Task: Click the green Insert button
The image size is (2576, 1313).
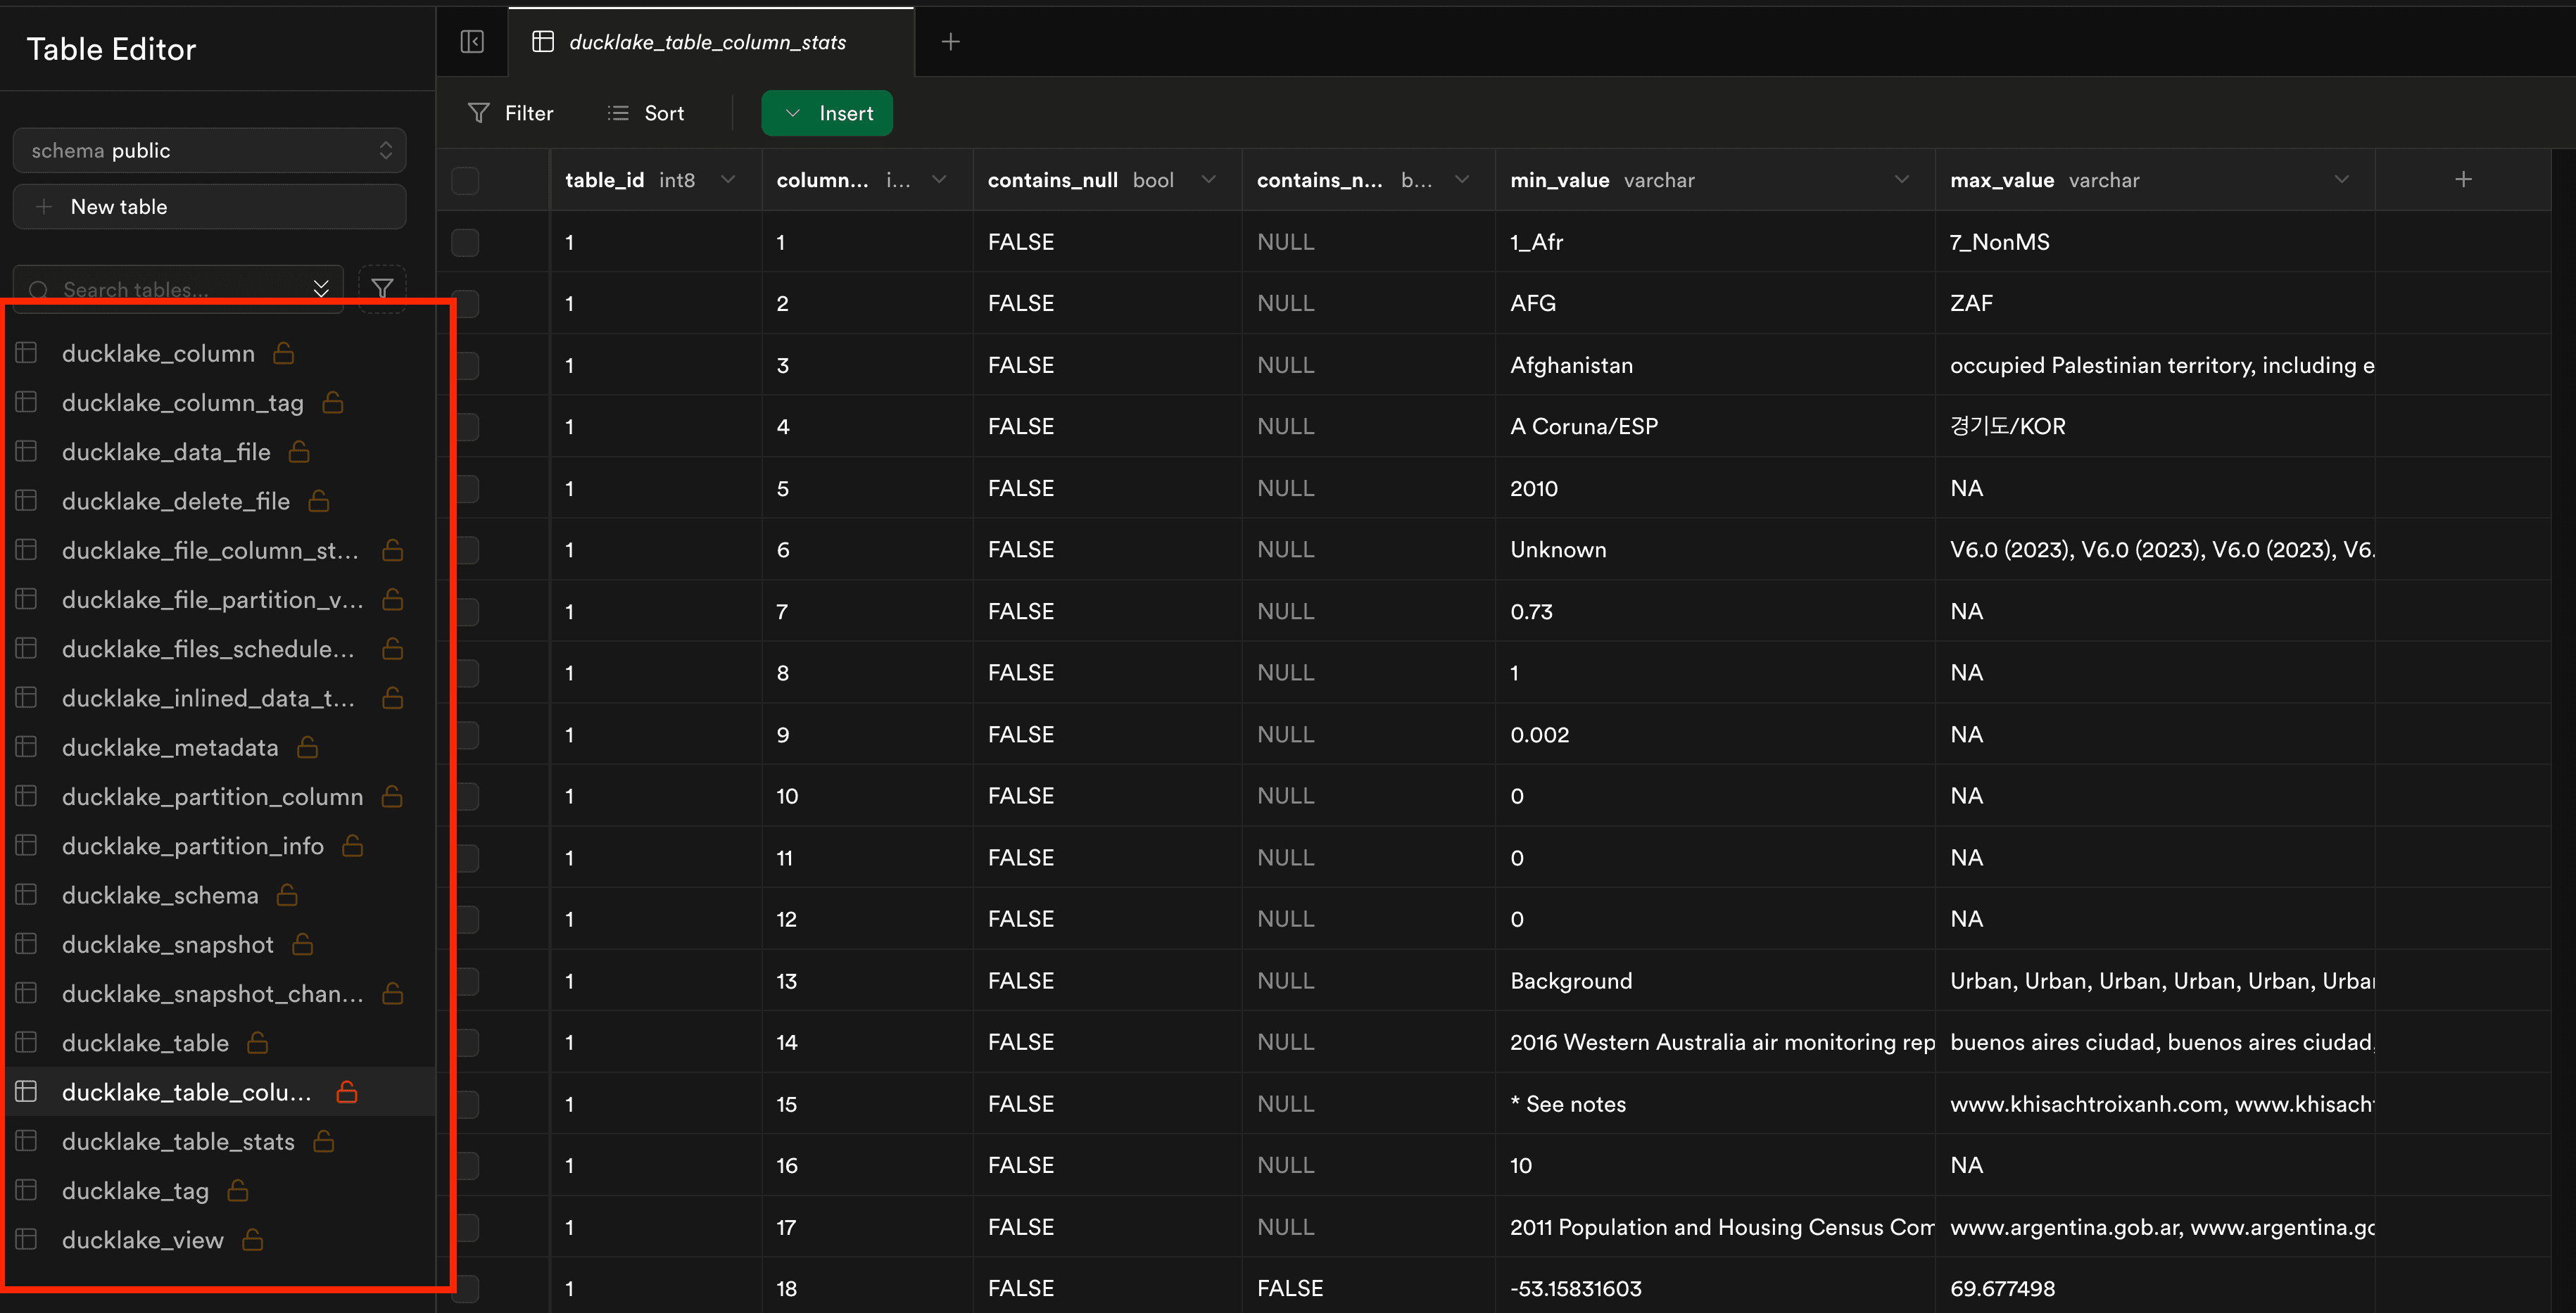Action: pyautogui.click(x=827, y=113)
